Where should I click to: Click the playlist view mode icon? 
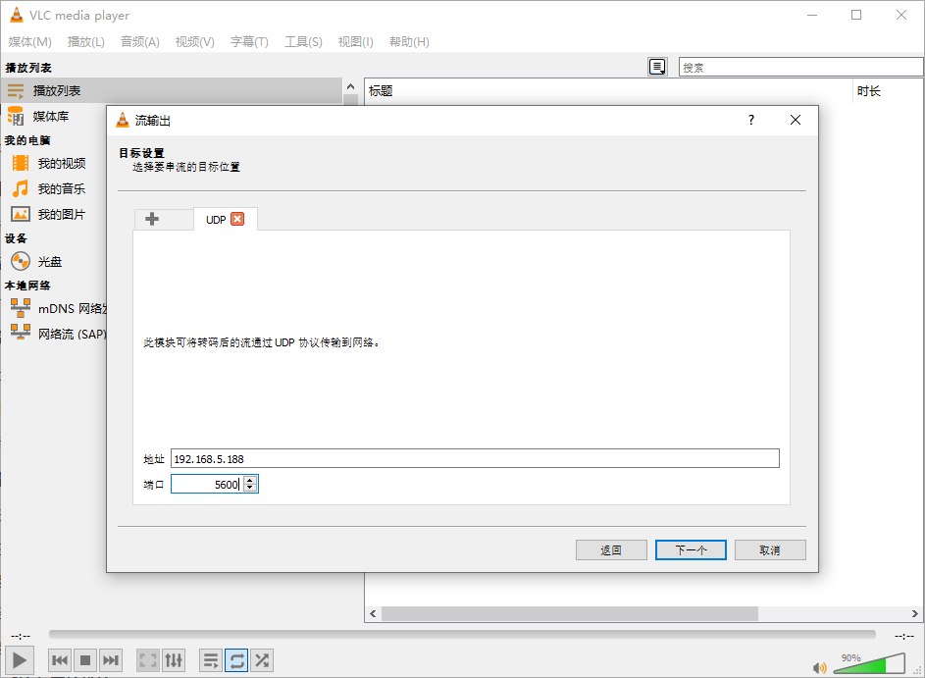pyautogui.click(x=657, y=67)
